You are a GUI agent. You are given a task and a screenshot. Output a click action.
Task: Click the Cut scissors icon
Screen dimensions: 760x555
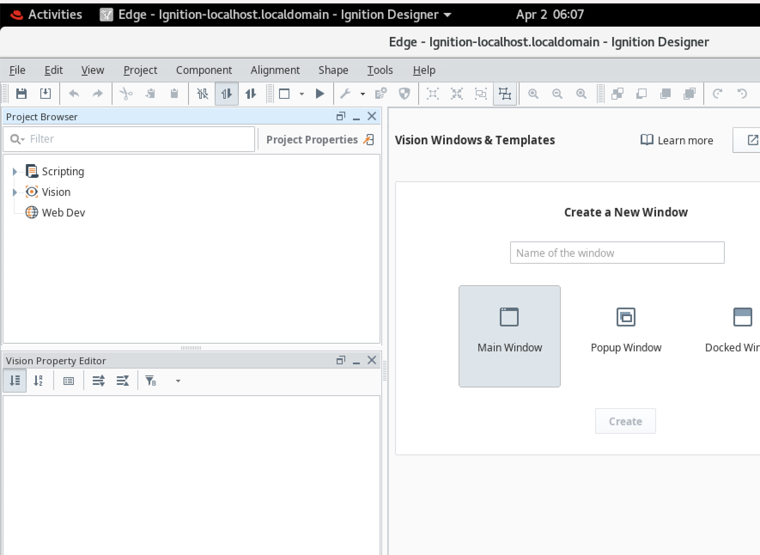tap(126, 94)
